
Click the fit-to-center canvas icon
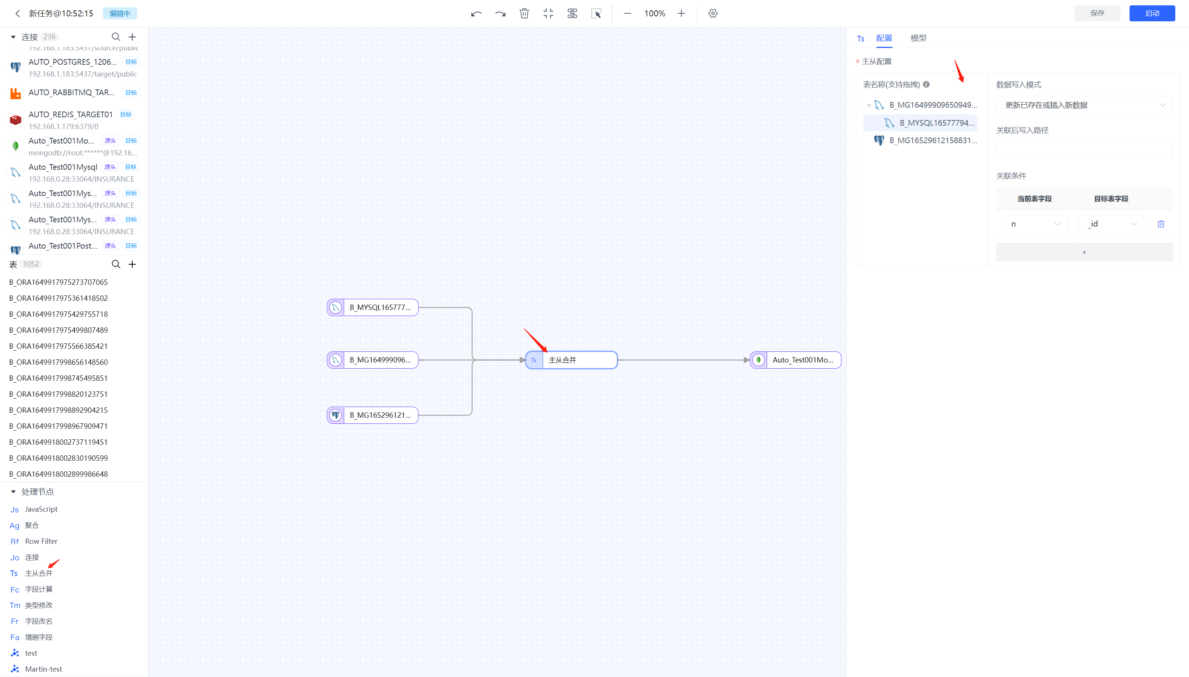[x=548, y=13]
